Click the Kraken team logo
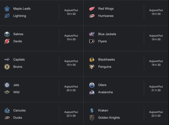 [x=92, y=110]
